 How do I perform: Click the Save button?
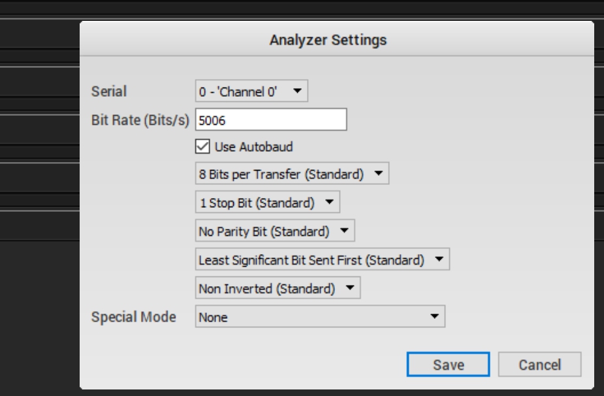tap(449, 365)
